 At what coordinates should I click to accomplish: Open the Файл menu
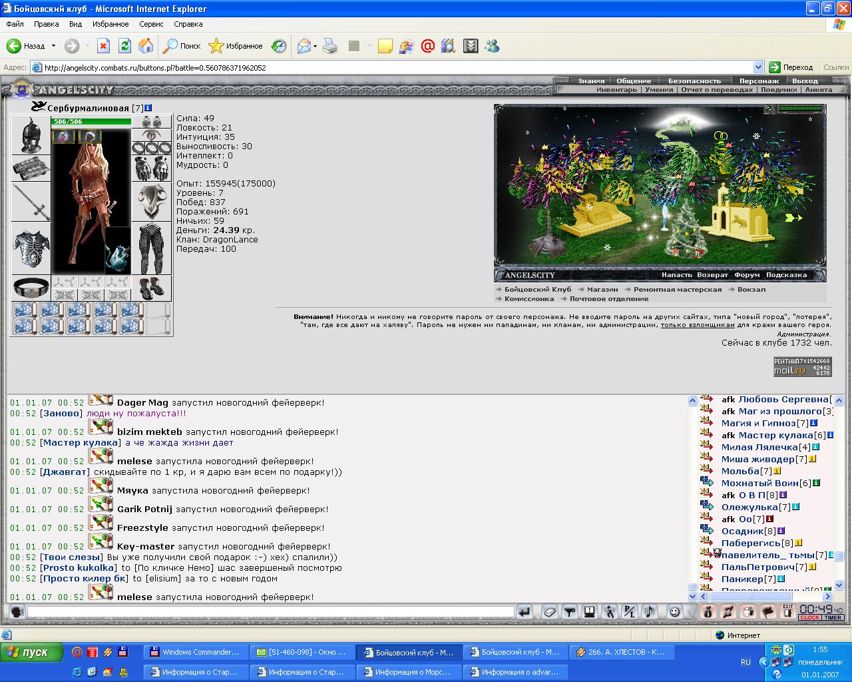pyautogui.click(x=15, y=24)
